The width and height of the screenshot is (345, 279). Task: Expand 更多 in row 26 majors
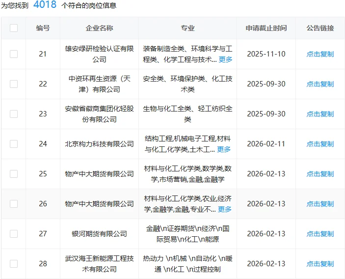tap(225, 209)
